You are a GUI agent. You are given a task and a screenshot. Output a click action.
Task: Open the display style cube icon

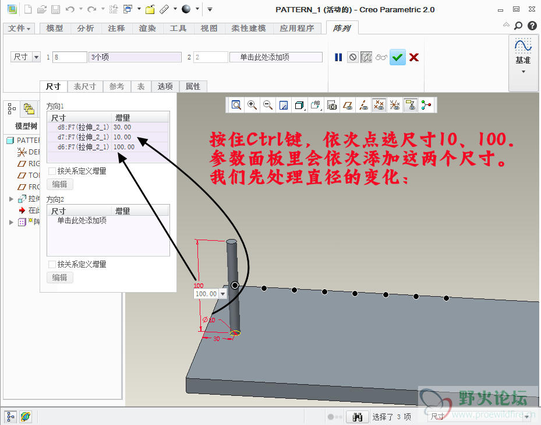tap(299, 105)
